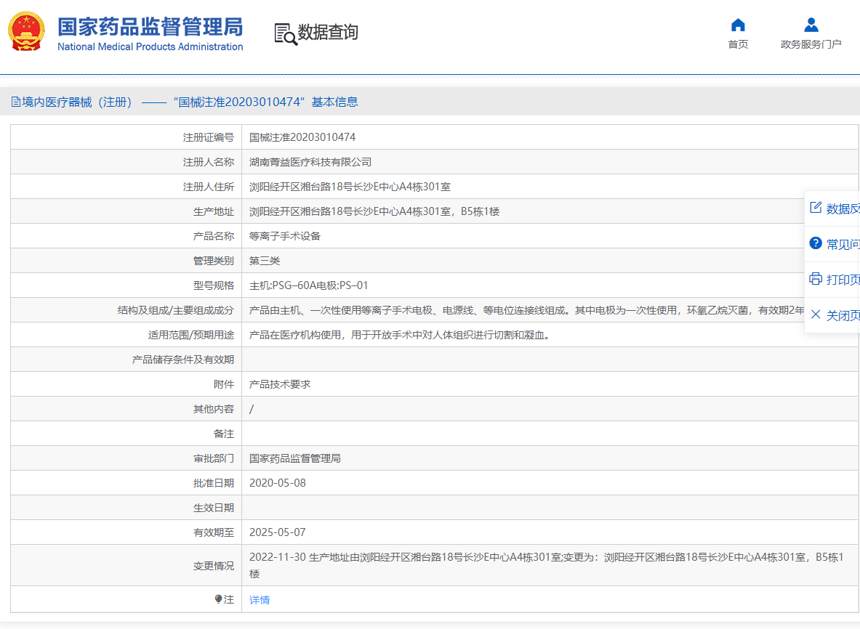Click the 数据查询 magnifier document icon
The height and width of the screenshot is (629, 860).
coord(285,34)
